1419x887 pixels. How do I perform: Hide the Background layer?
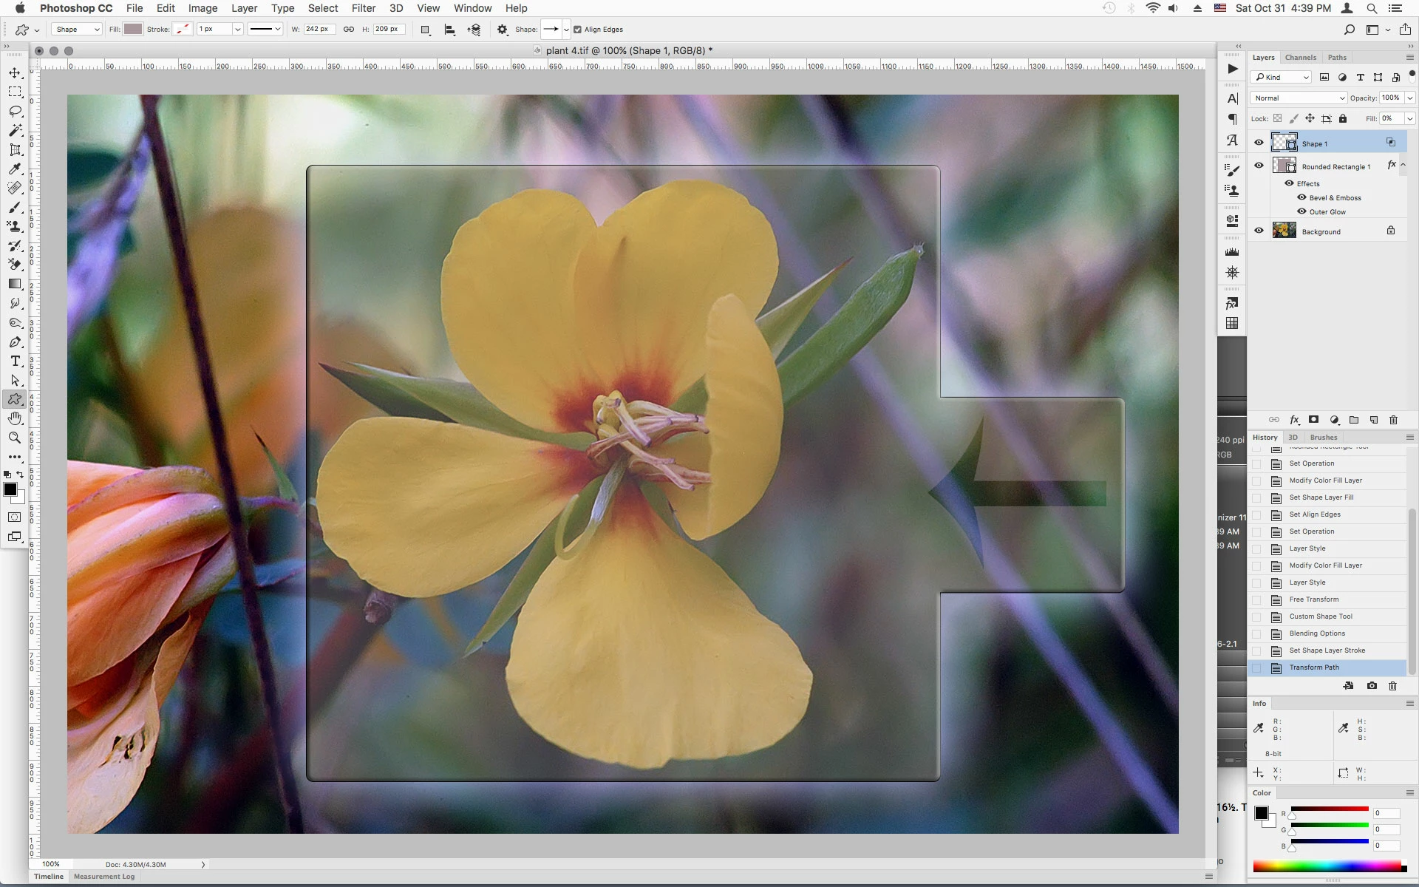tap(1259, 231)
